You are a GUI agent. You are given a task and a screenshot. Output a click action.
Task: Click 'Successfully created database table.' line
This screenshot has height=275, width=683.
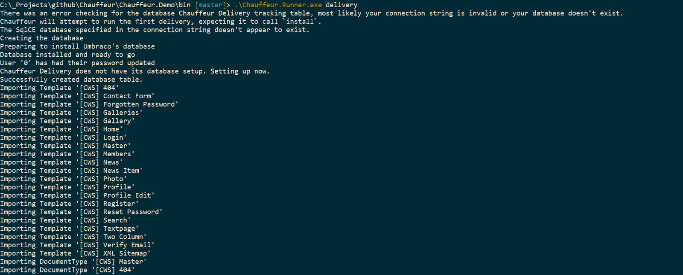pos(71,80)
